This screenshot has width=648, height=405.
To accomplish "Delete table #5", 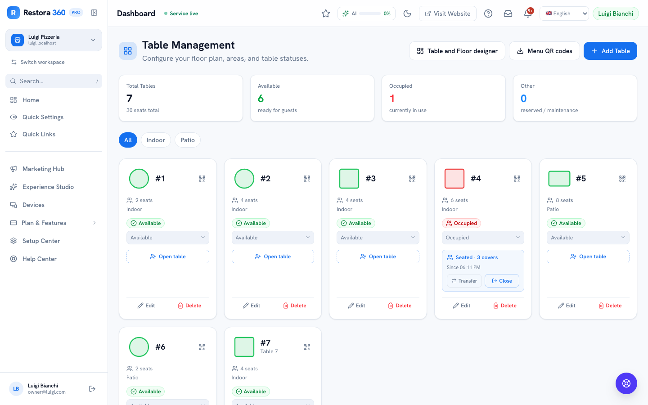I will click(610, 306).
